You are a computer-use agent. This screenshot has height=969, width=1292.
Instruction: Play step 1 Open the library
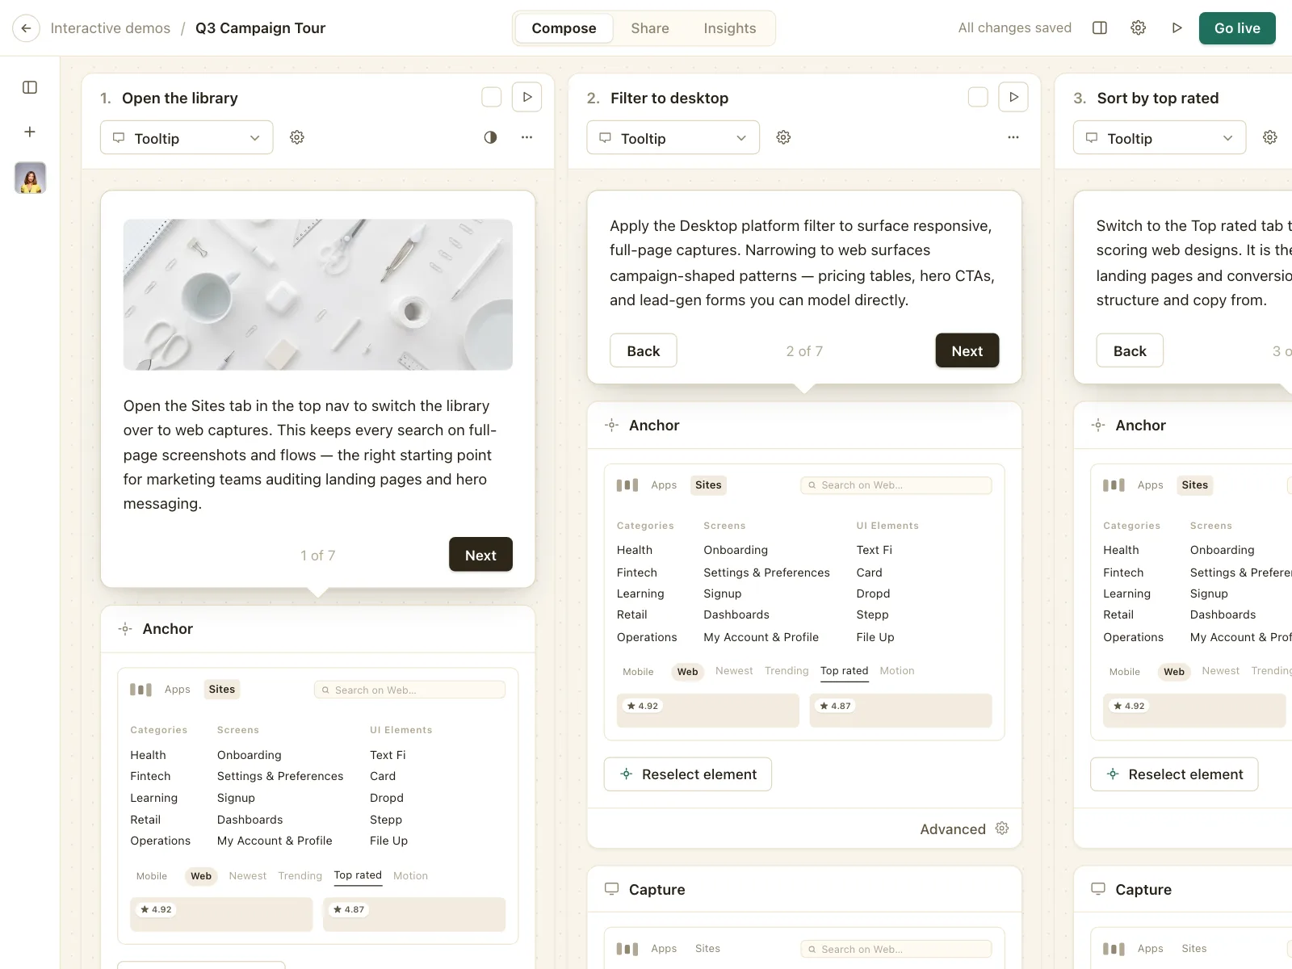point(527,97)
